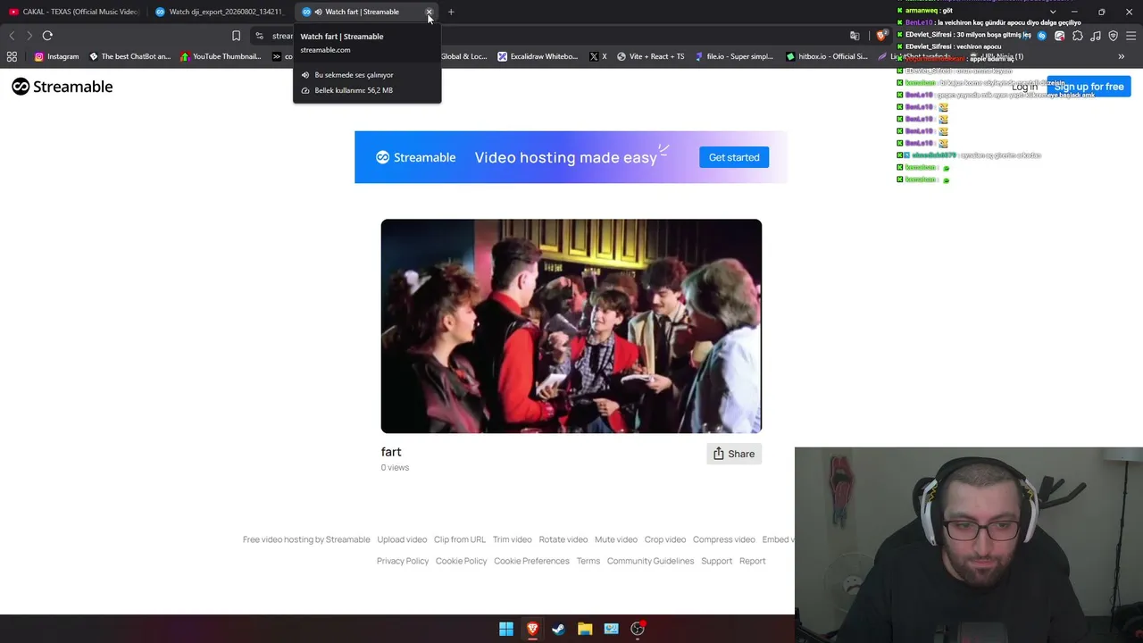
Task: Open the X bookmark
Action: click(598, 56)
